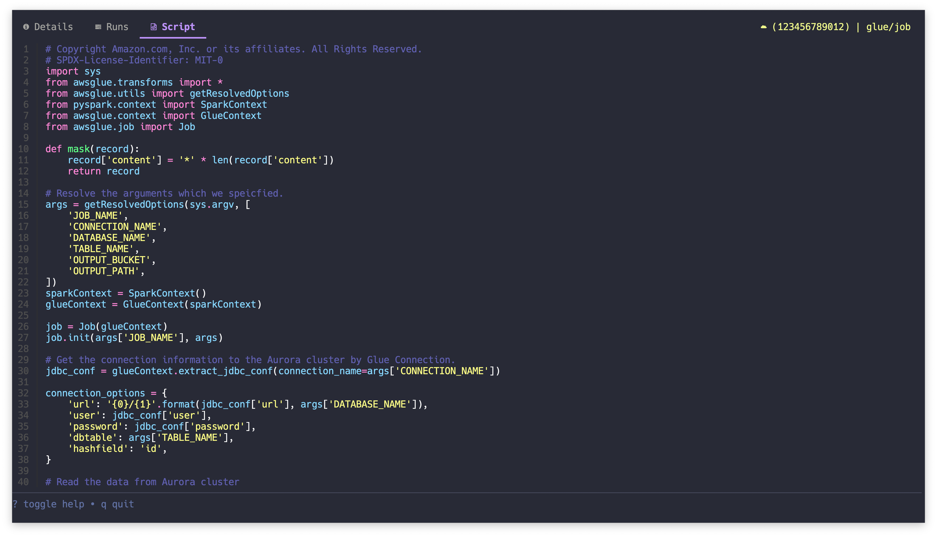Select the Script tab
This screenshot has width=937, height=537.
coord(172,27)
